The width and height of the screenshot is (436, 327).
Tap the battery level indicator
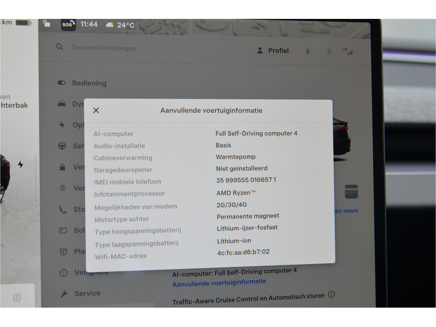(x=24, y=22)
